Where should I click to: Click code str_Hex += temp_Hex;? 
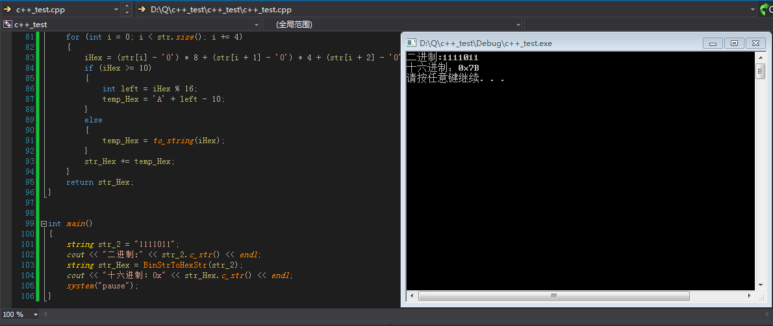(x=130, y=161)
